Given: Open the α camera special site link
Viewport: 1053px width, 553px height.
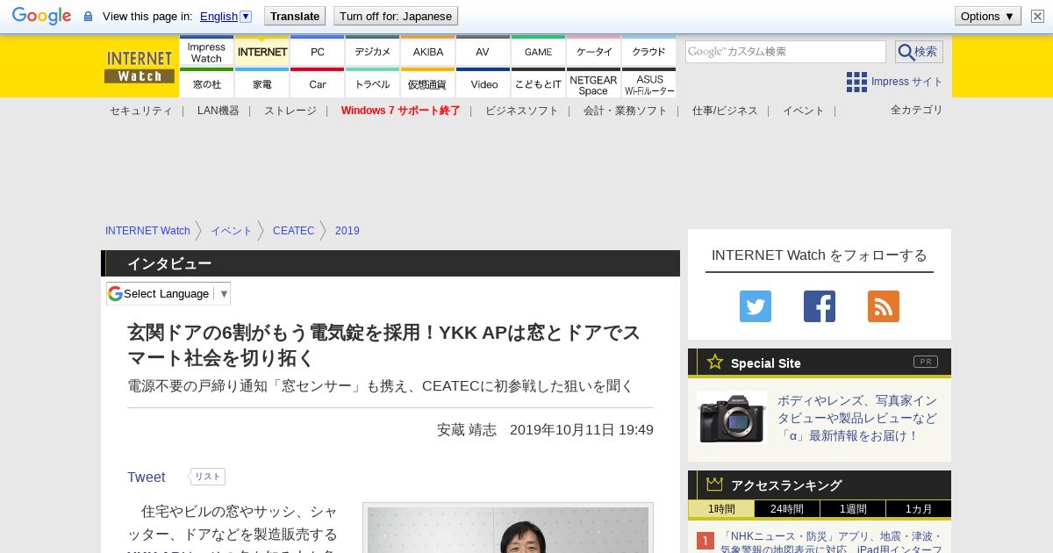Looking at the screenshot, I should [x=856, y=418].
